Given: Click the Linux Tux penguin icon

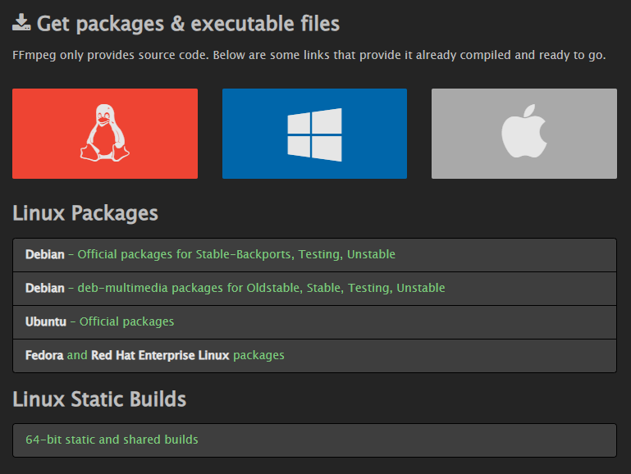Looking at the screenshot, I should click(x=104, y=133).
